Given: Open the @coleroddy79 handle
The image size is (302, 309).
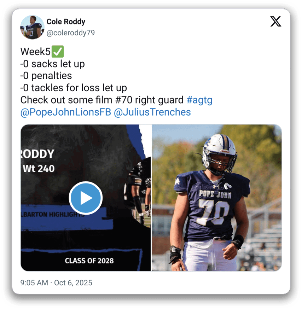Looking at the screenshot, I should [71, 33].
